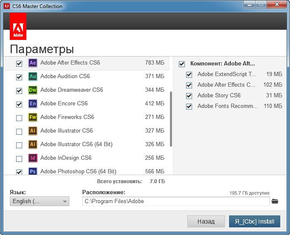The height and width of the screenshot is (235, 290).
Task: Click the Illustrator CS6 Ai icon
Action: (x=33, y=131)
